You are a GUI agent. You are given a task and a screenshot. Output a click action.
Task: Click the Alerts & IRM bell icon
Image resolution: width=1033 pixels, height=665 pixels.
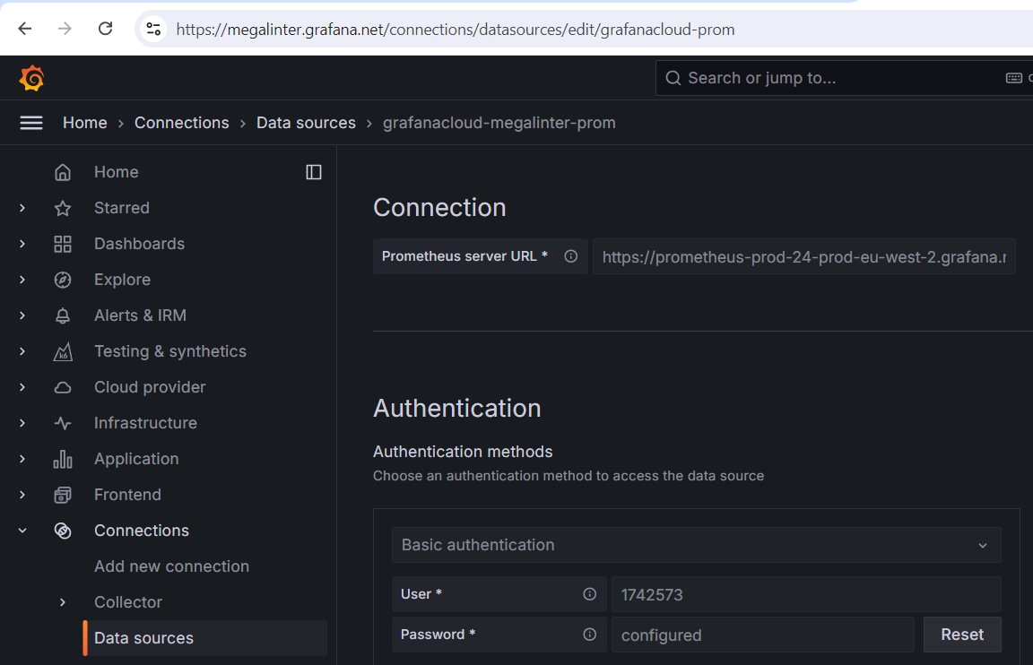pyautogui.click(x=63, y=315)
